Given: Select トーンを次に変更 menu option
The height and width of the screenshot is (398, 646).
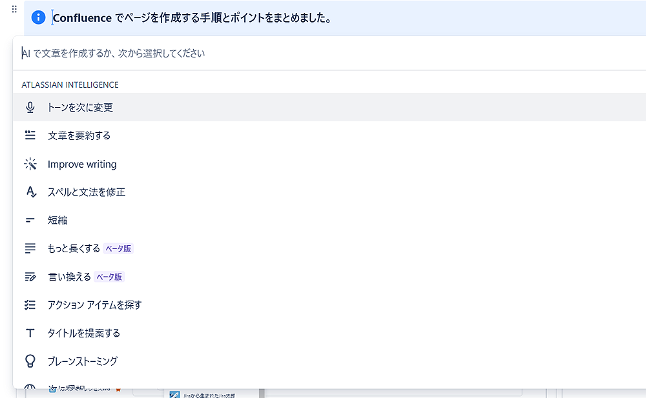Looking at the screenshot, I should pos(329,107).
